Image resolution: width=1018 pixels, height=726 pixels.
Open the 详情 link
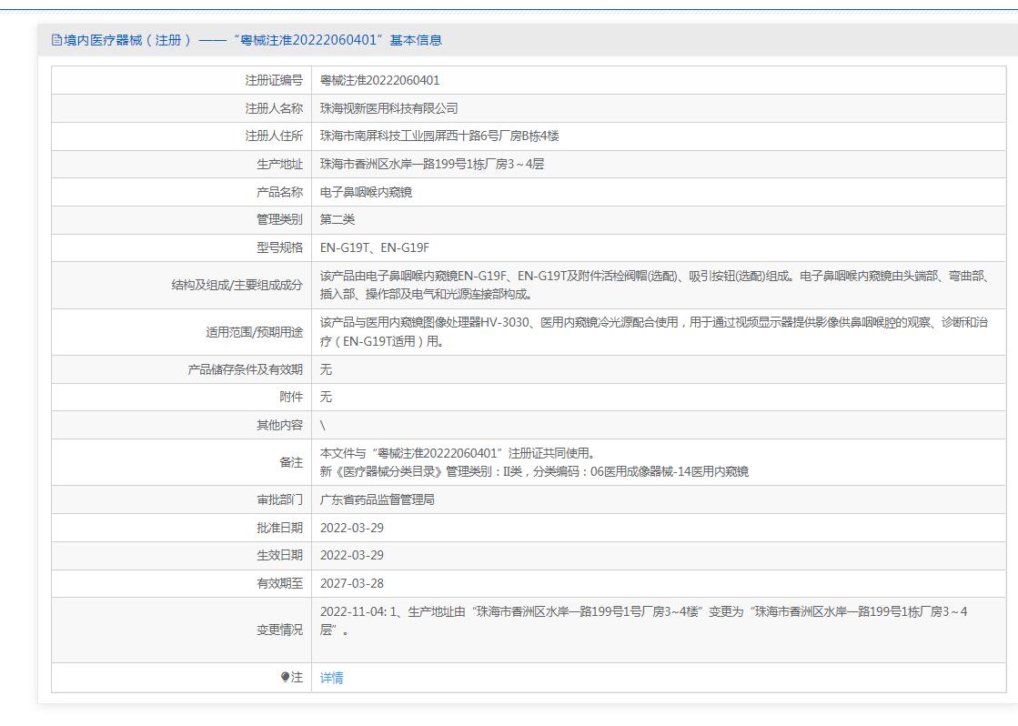point(332,678)
